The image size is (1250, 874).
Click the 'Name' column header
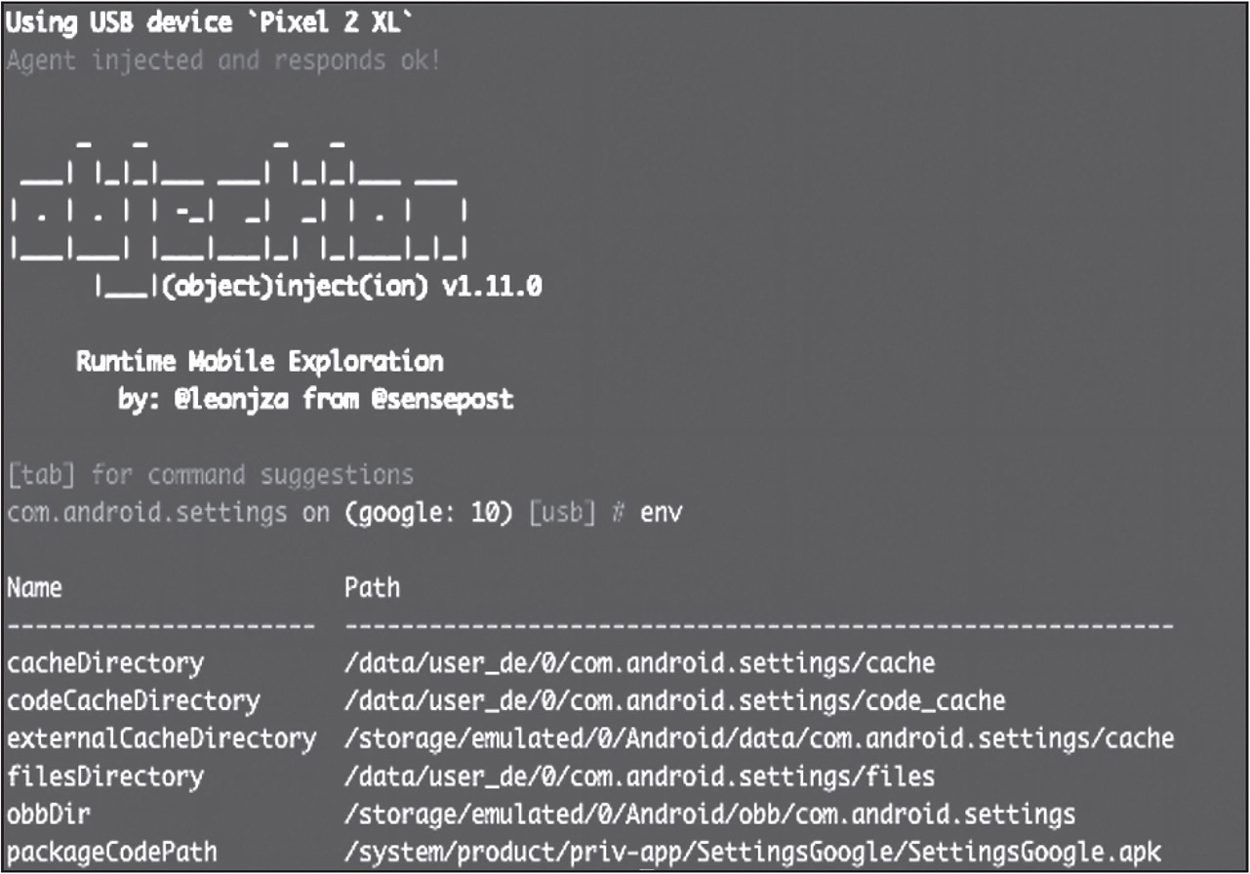34,587
